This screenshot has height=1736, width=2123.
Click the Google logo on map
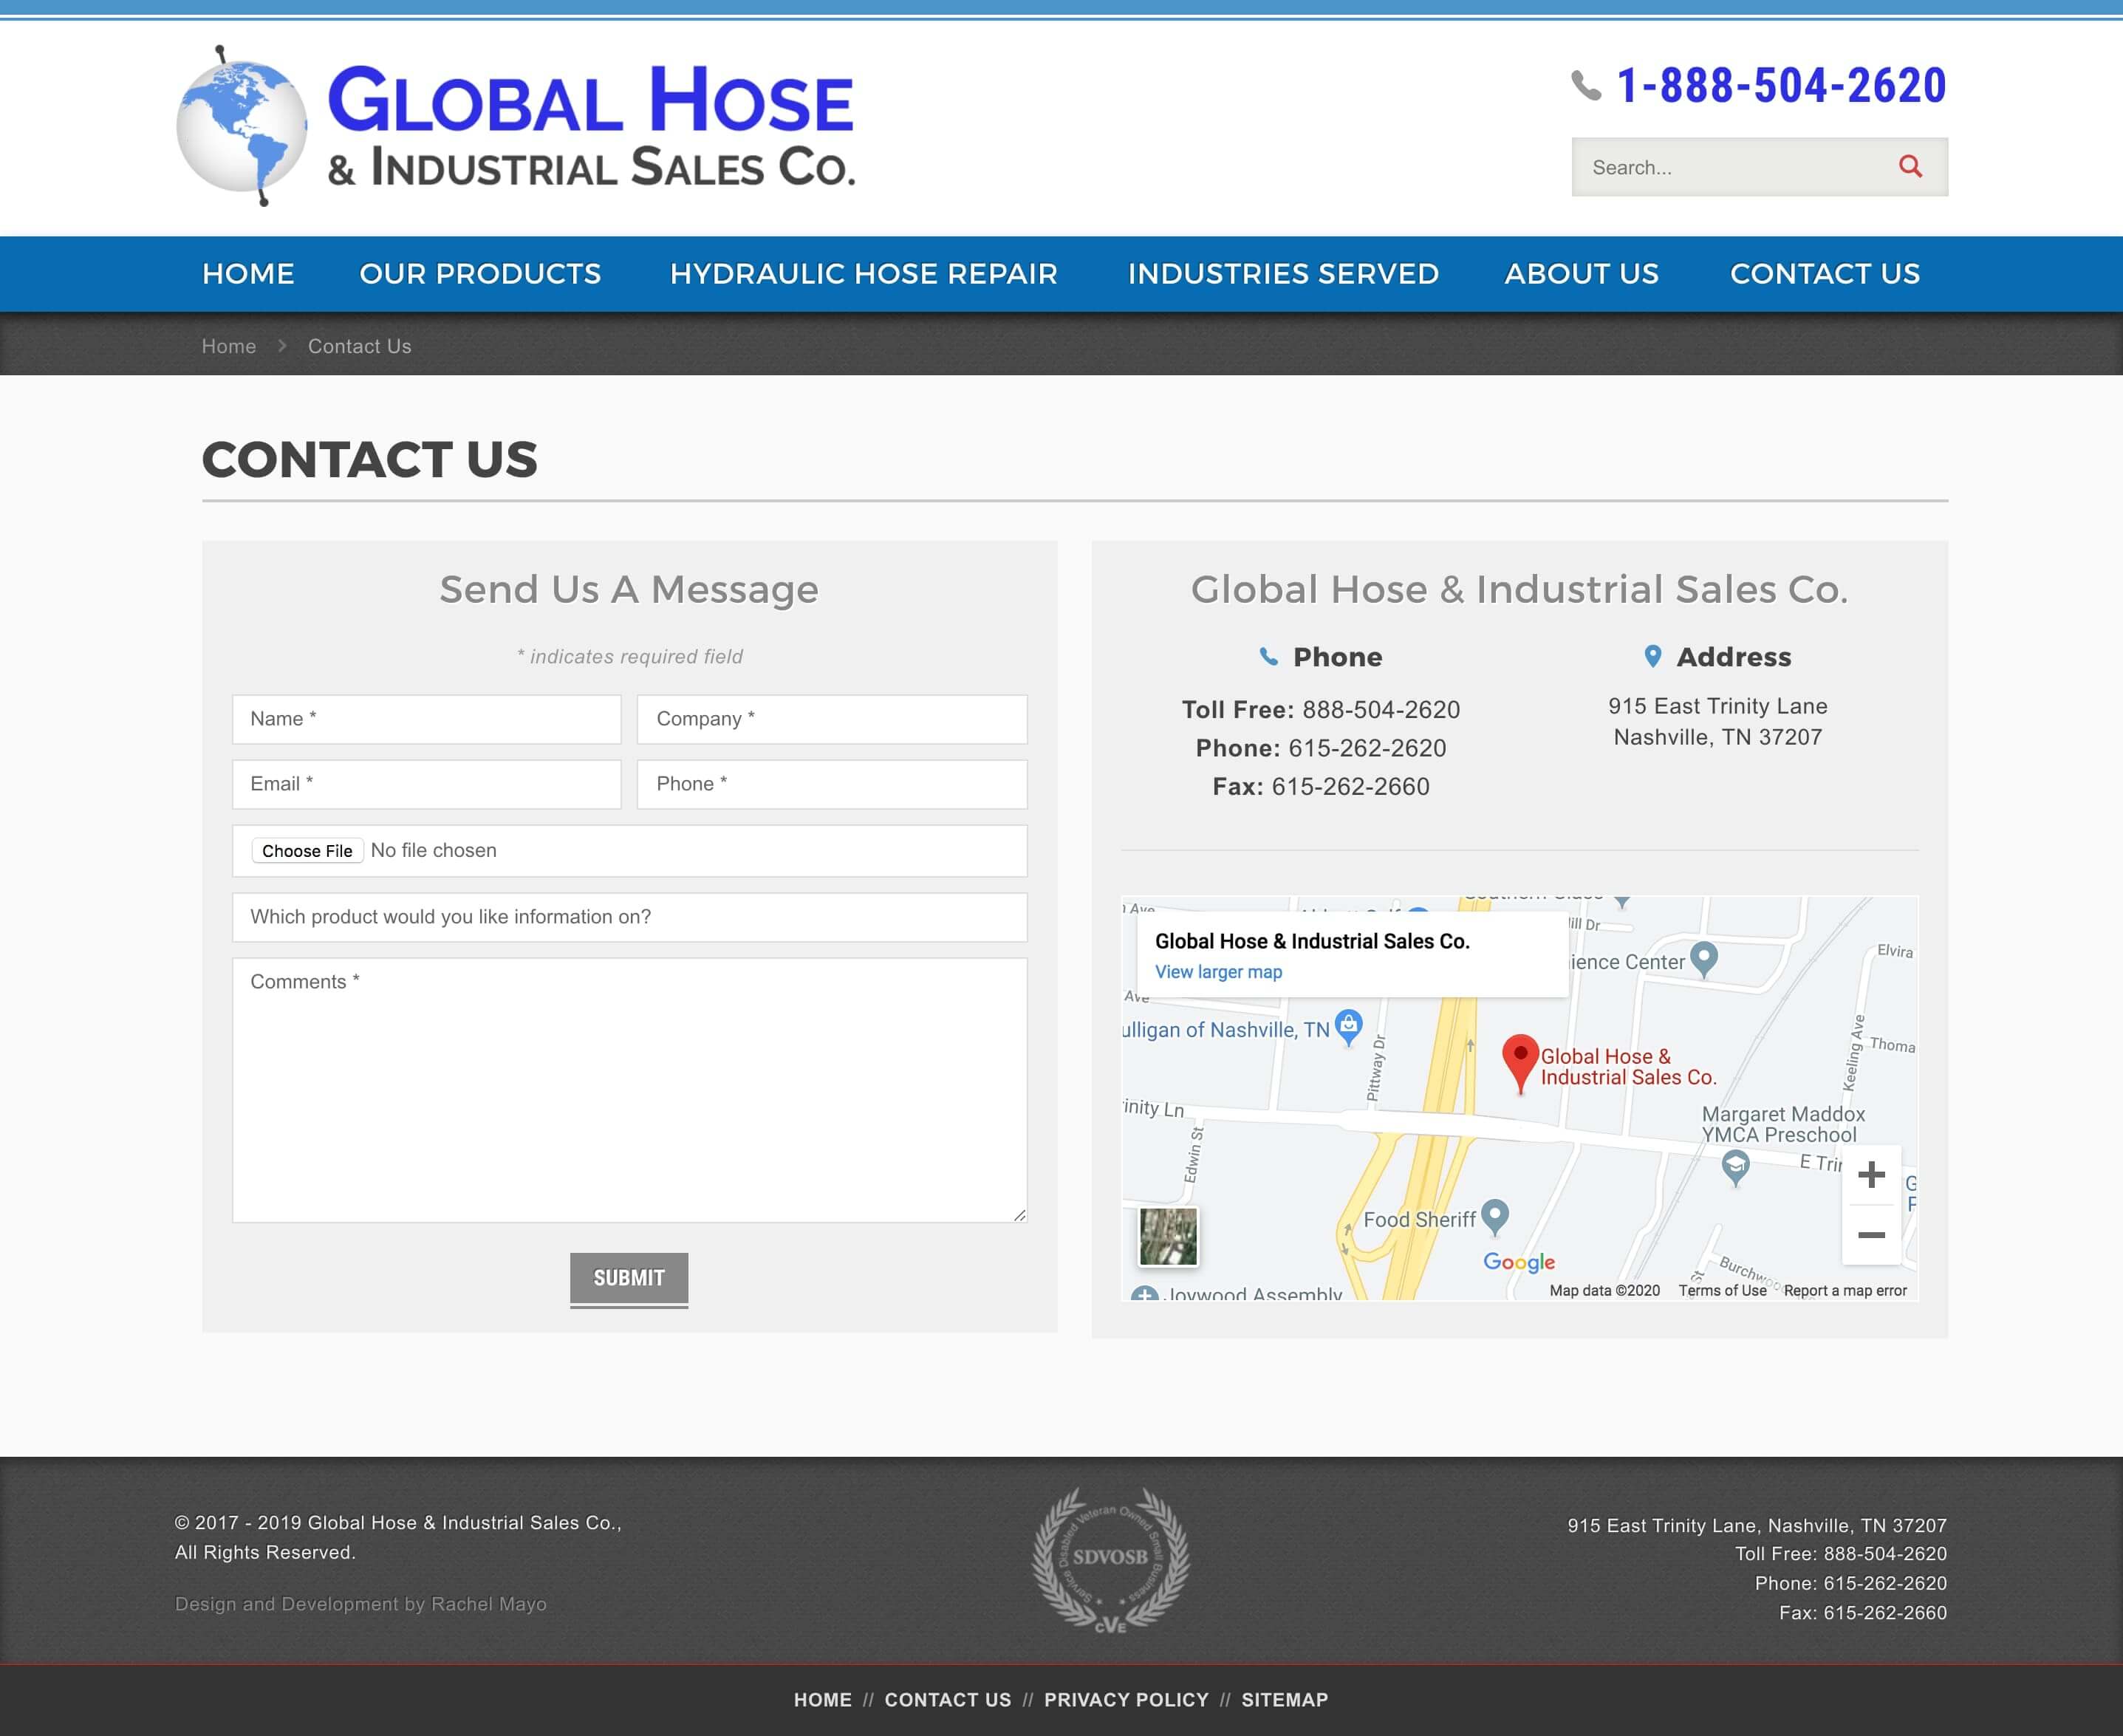(x=1518, y=1262)
